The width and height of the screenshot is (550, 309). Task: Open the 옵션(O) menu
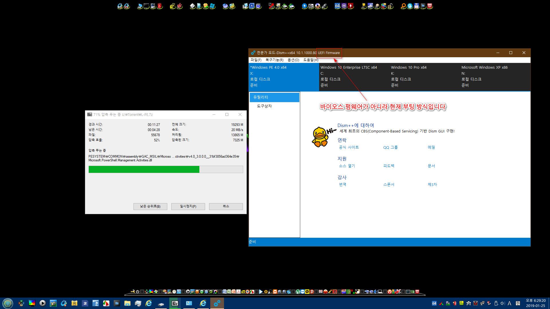click(293, 60)
